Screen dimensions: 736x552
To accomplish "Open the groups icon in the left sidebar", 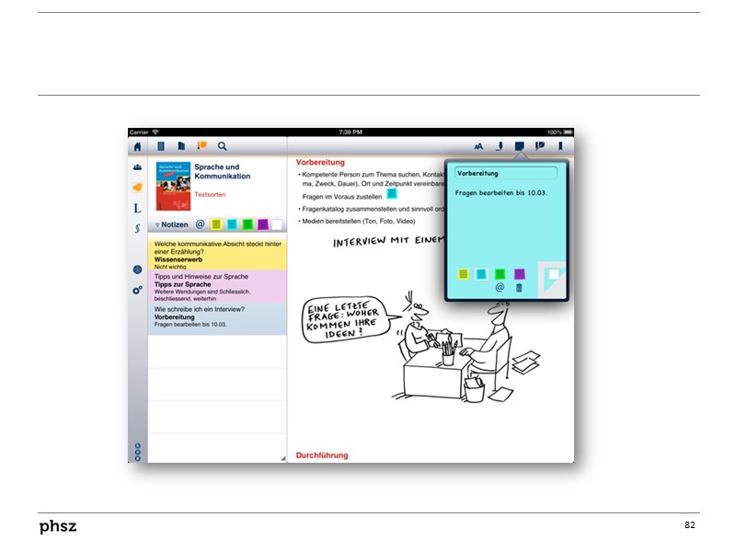I will click(137, 167).
